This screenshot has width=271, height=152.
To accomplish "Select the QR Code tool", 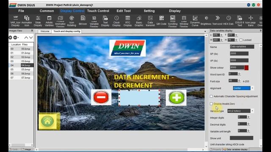I will point(161,21).
